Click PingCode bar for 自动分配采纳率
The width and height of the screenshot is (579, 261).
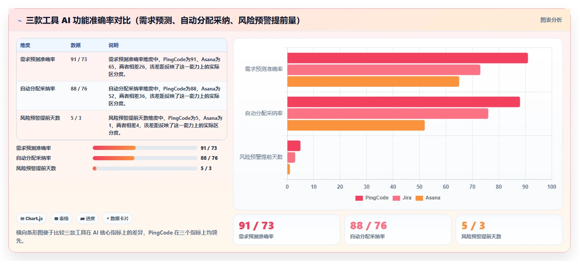click(404, 102)
